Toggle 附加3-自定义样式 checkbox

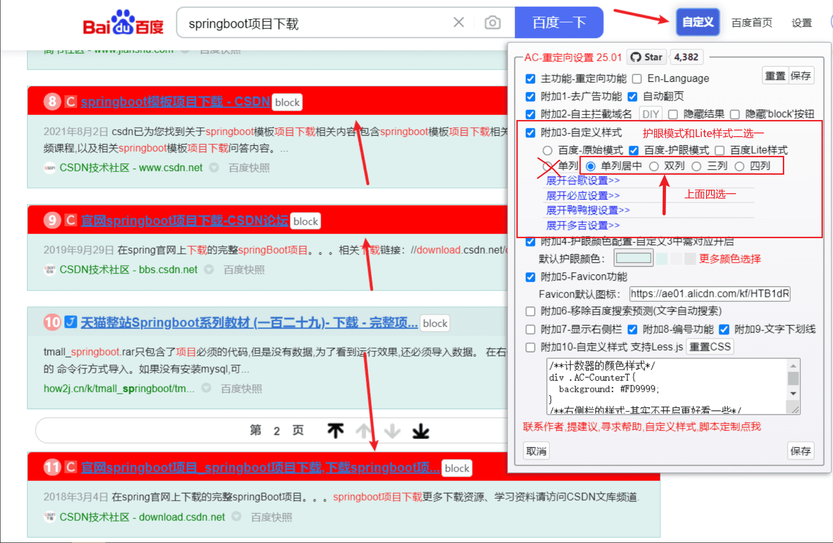(x=530, y=133)
